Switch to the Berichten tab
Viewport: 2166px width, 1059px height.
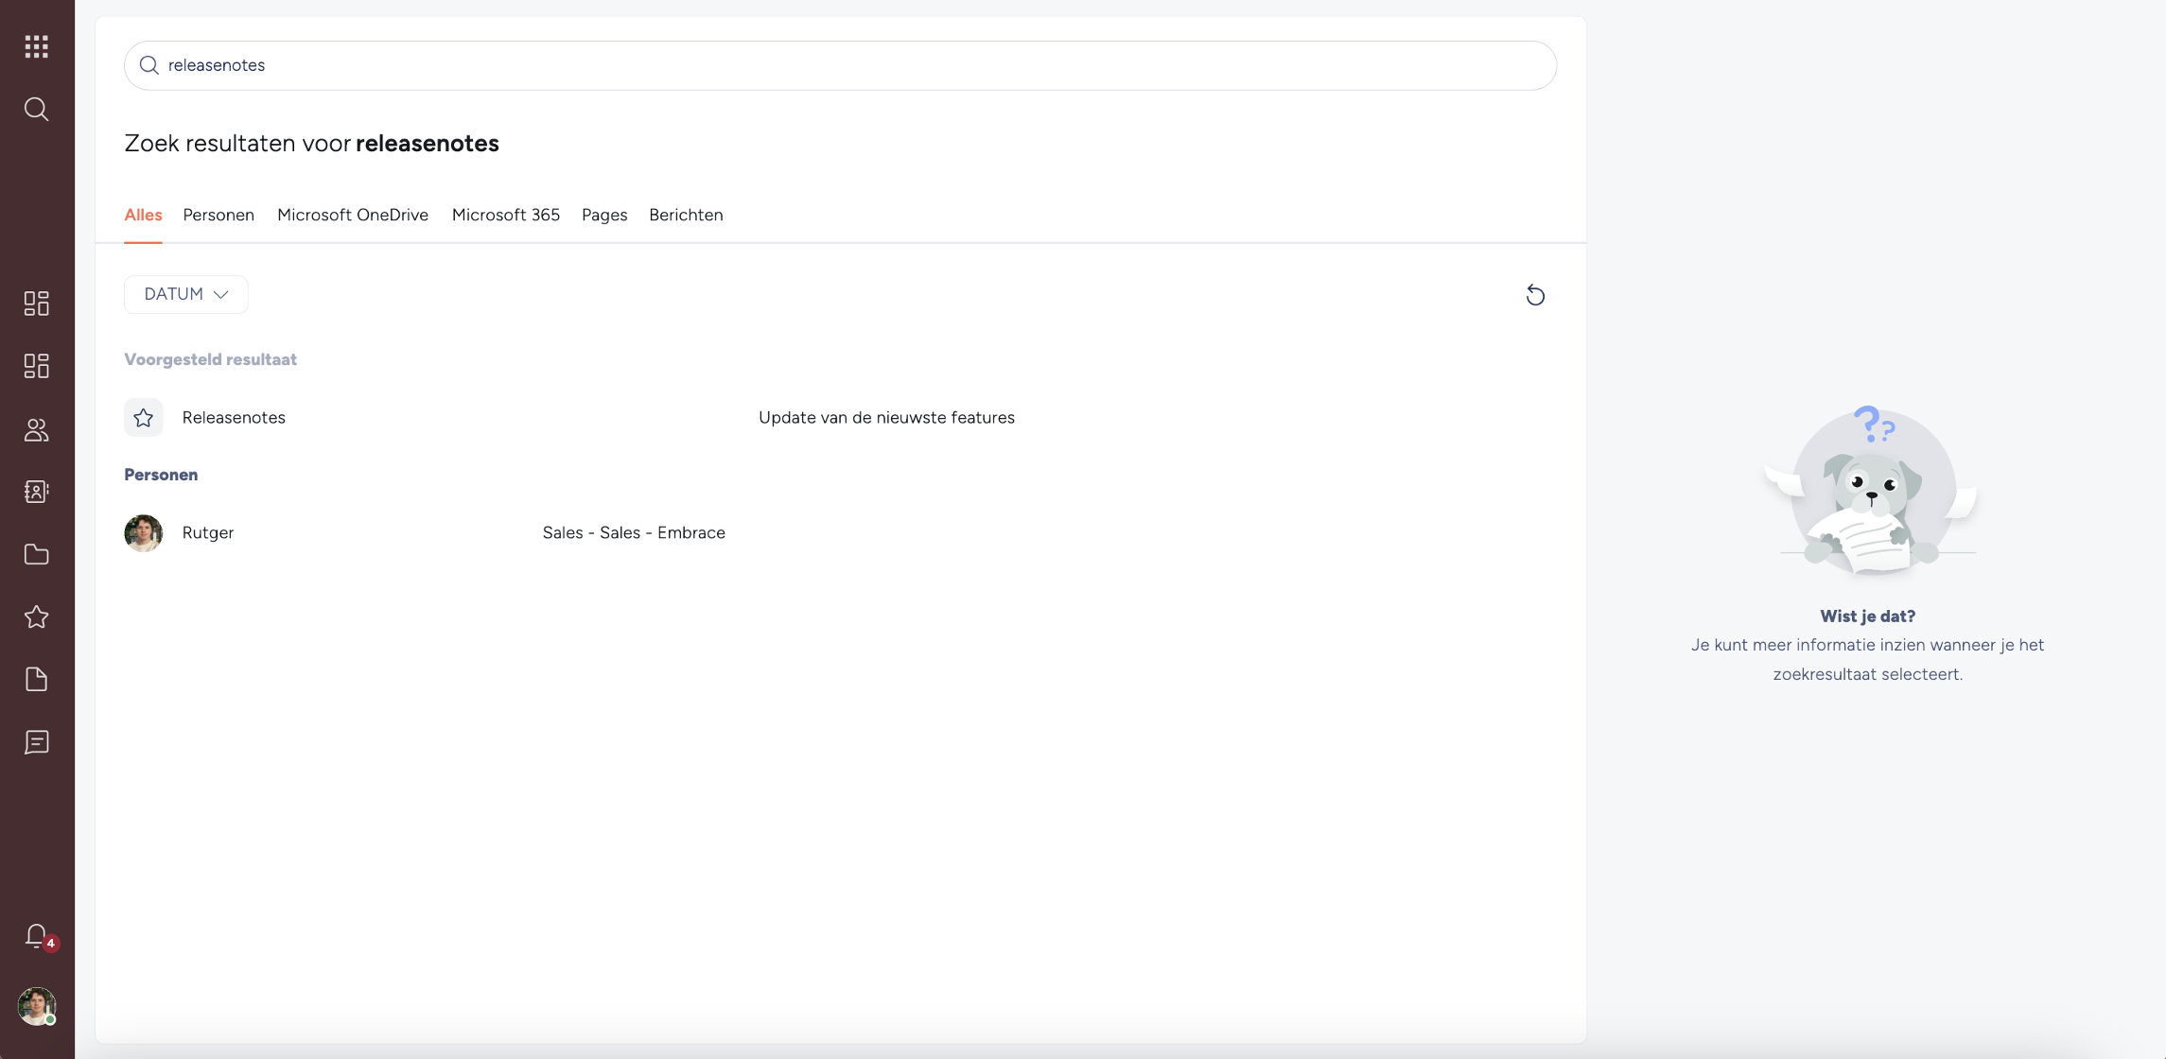[686, 215]
